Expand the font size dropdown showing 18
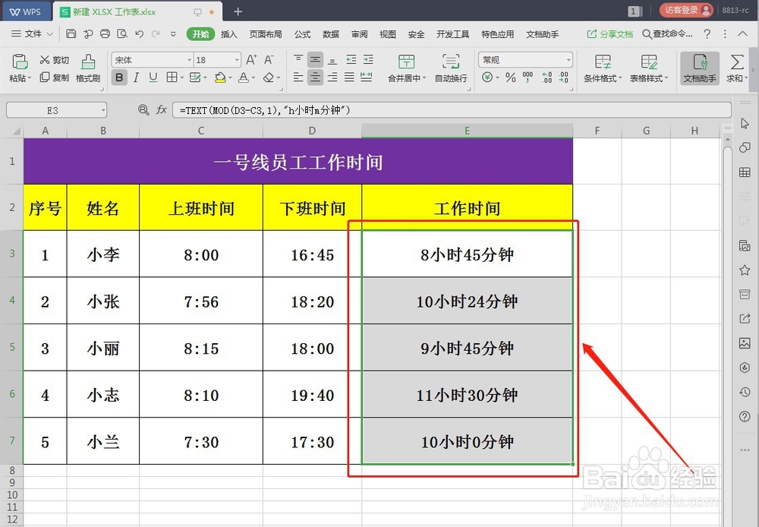Image resolution: width=759 pixels, height=527 pixels. tap(216, 60)
